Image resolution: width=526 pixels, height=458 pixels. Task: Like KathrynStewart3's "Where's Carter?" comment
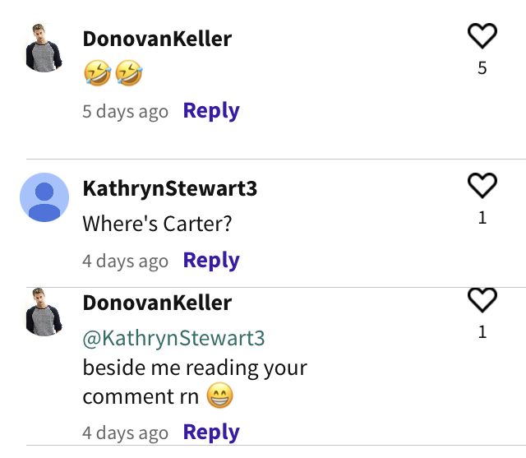482,186
